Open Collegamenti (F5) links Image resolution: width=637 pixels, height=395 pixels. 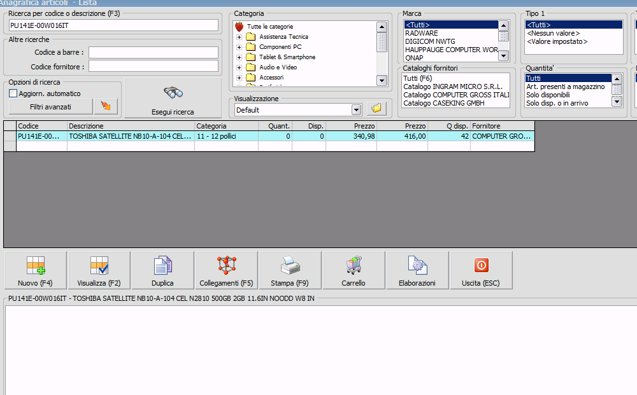tap(226, 270)
